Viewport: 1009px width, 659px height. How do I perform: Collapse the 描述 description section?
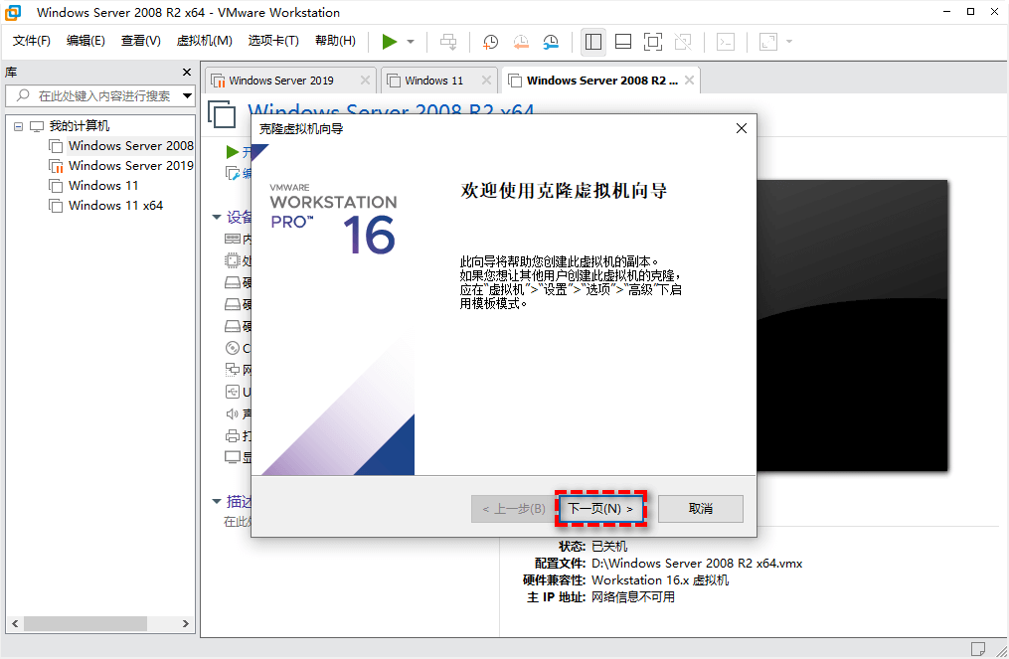coord(217,501)
